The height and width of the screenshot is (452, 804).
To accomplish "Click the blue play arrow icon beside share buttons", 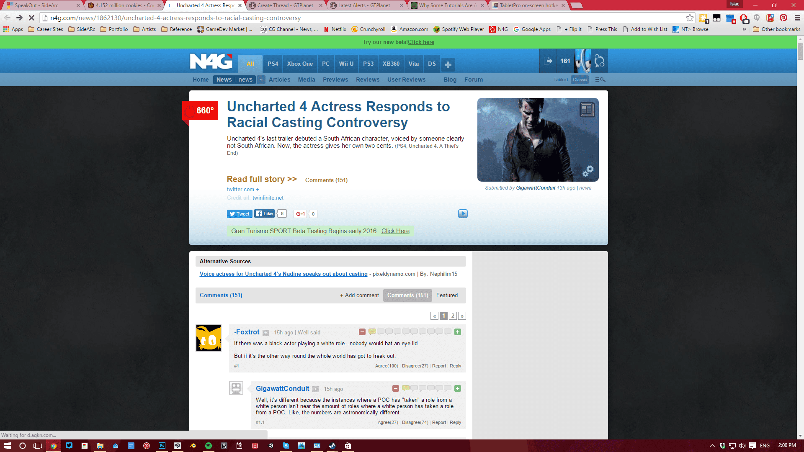I will coord(463,213).
